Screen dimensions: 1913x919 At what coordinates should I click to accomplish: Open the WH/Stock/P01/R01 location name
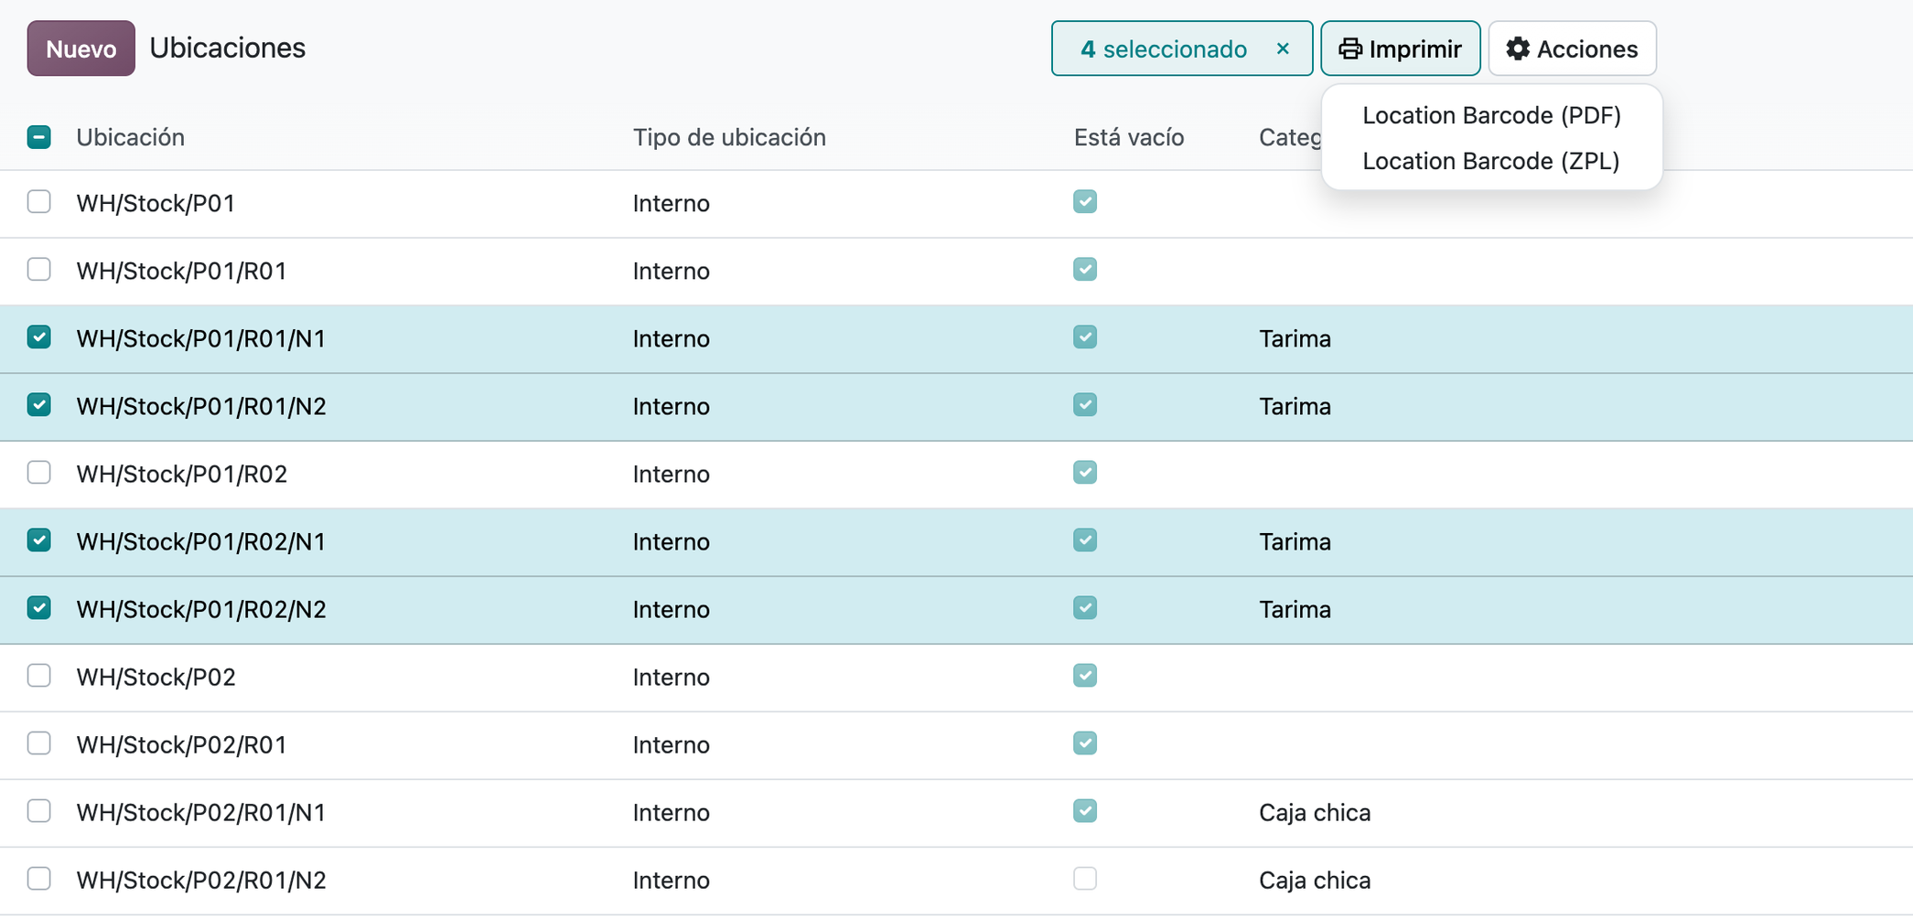coord(181,271)
